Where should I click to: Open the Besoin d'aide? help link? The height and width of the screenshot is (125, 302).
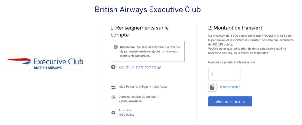pyautogui.click(x=229, y=87)
